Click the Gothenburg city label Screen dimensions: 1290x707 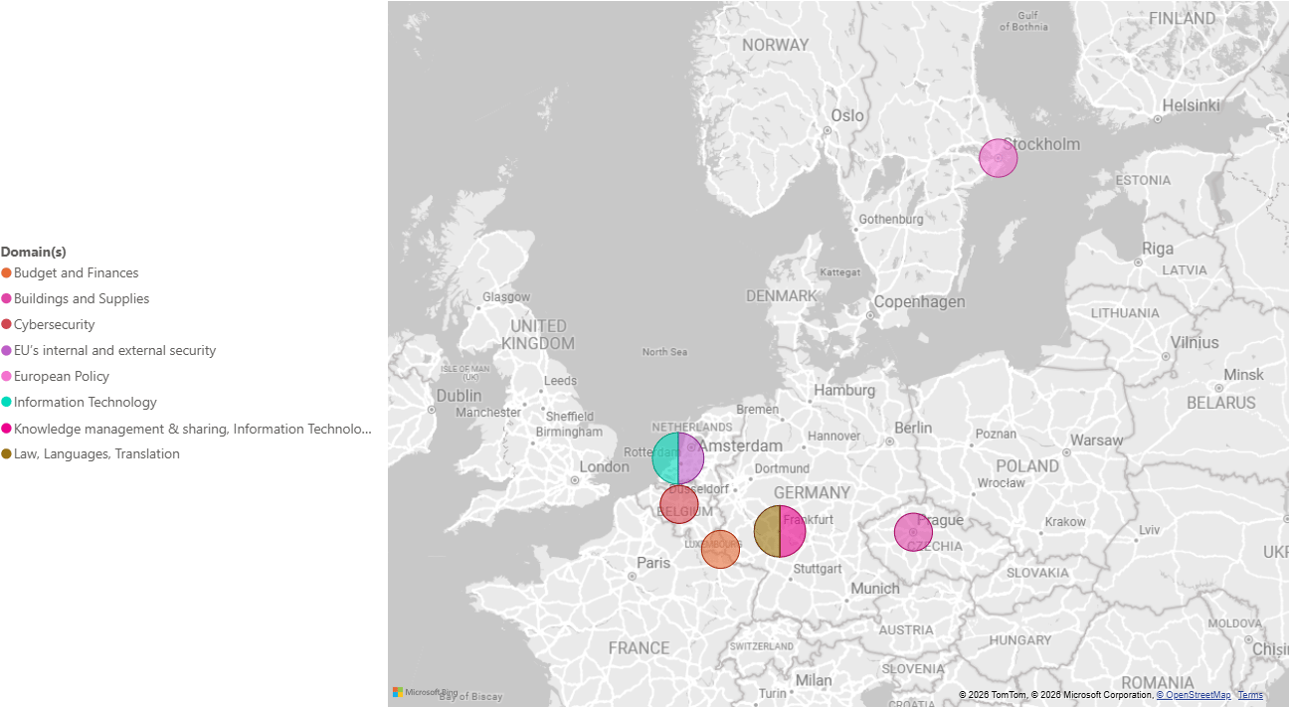pos(891,219)
